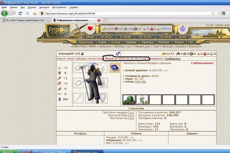Click the attack crossed-swords stat icon

(x=59, y=68)
